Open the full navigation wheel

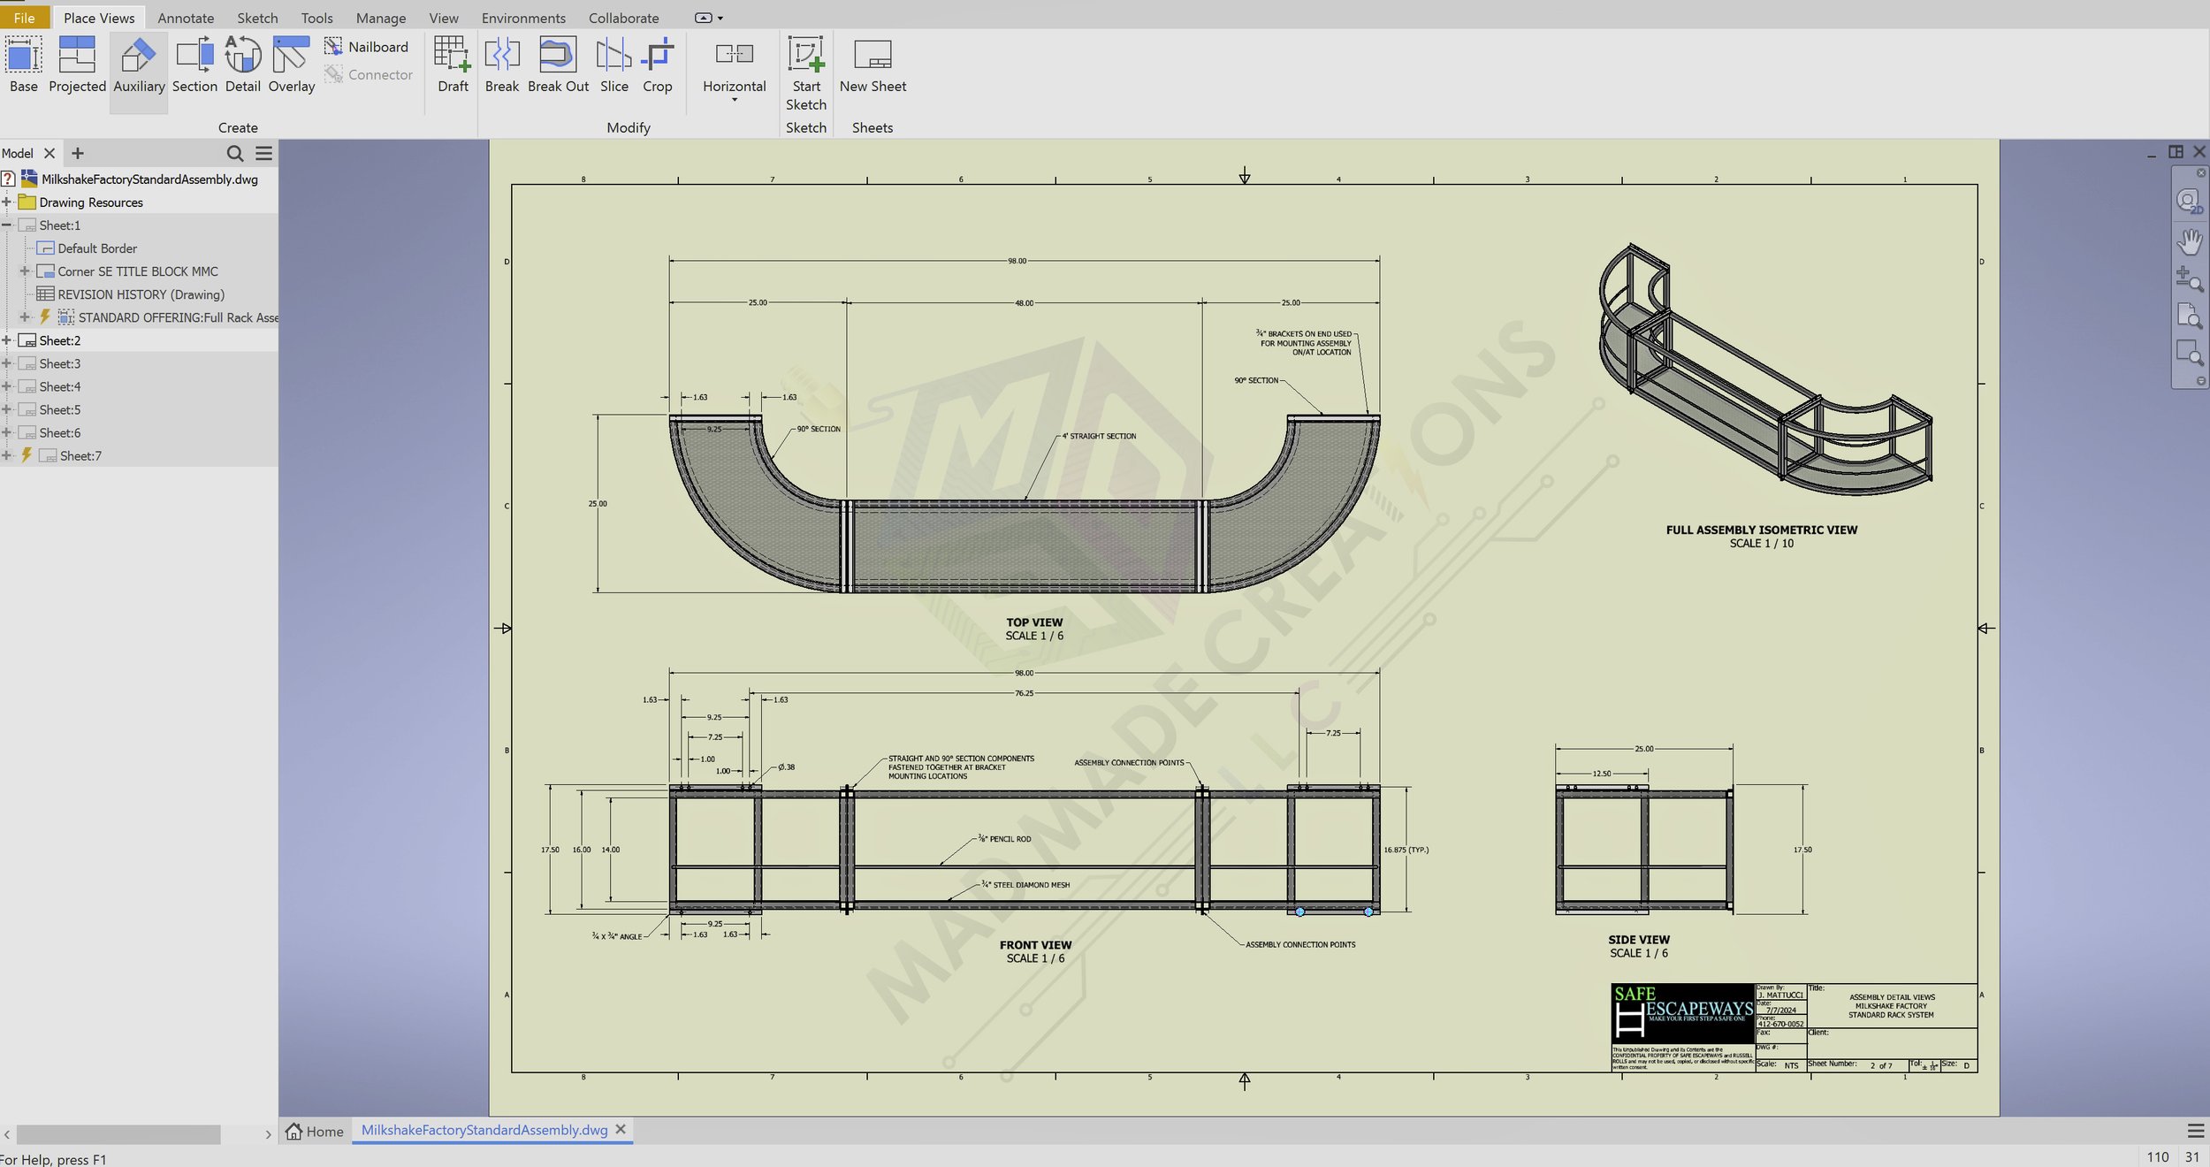coord(2189,202)
